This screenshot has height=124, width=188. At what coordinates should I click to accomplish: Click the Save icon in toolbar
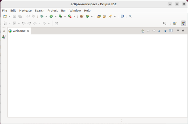pyautogui.click(x=14, y=16)
